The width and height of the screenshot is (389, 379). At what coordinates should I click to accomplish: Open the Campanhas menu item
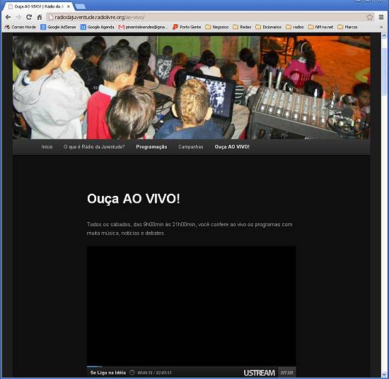191,147
